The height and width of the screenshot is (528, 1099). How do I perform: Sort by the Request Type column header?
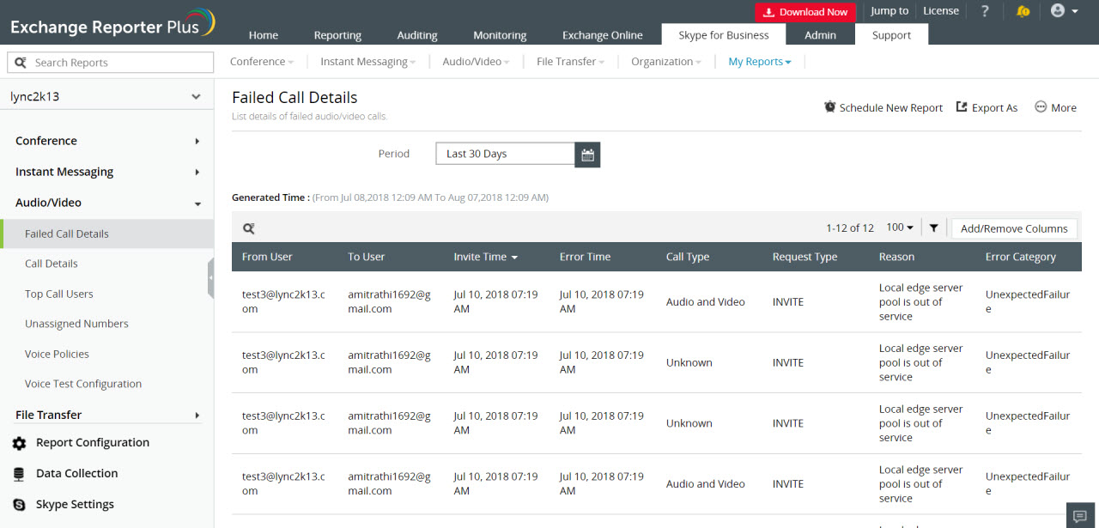pyautogui.click(x=805, y=257)
